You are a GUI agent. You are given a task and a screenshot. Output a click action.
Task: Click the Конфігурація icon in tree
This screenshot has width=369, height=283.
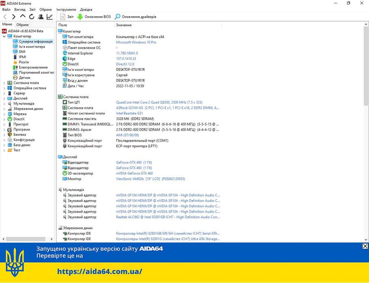point(10,139)
